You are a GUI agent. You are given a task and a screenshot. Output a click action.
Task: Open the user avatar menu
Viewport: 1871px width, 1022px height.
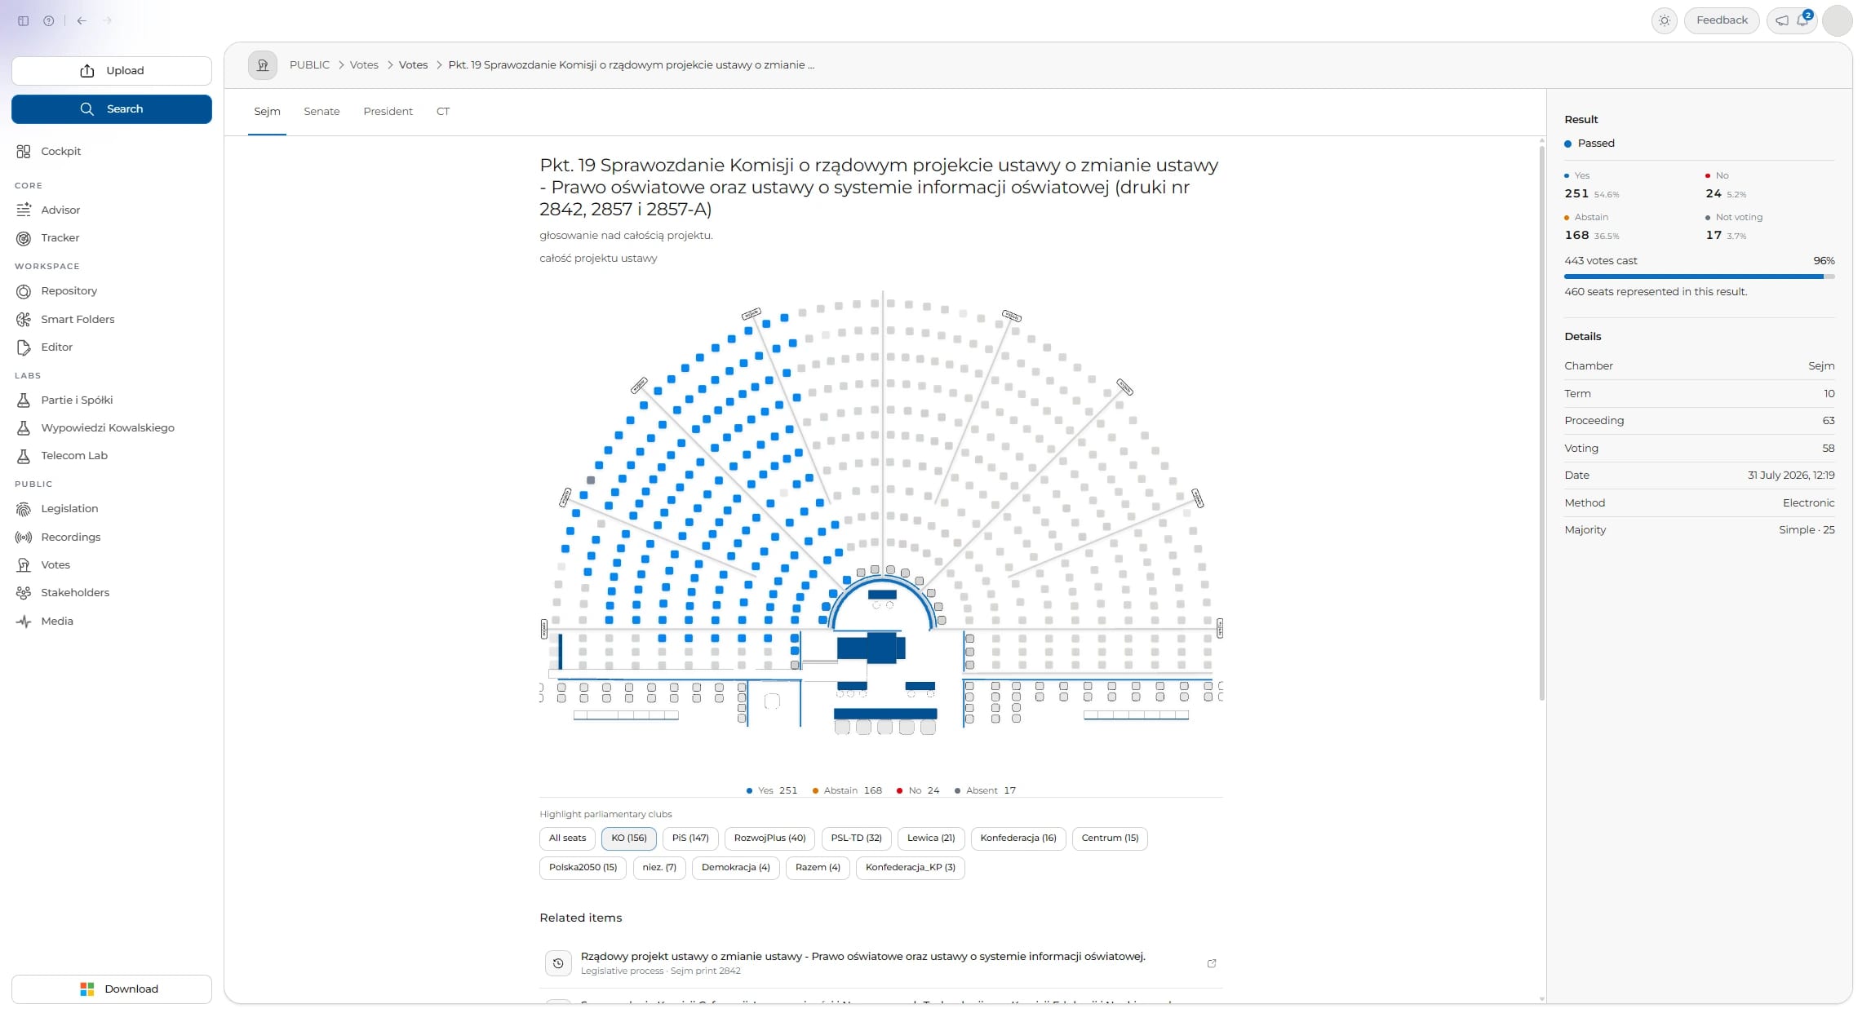click(x=1838, y=20)
